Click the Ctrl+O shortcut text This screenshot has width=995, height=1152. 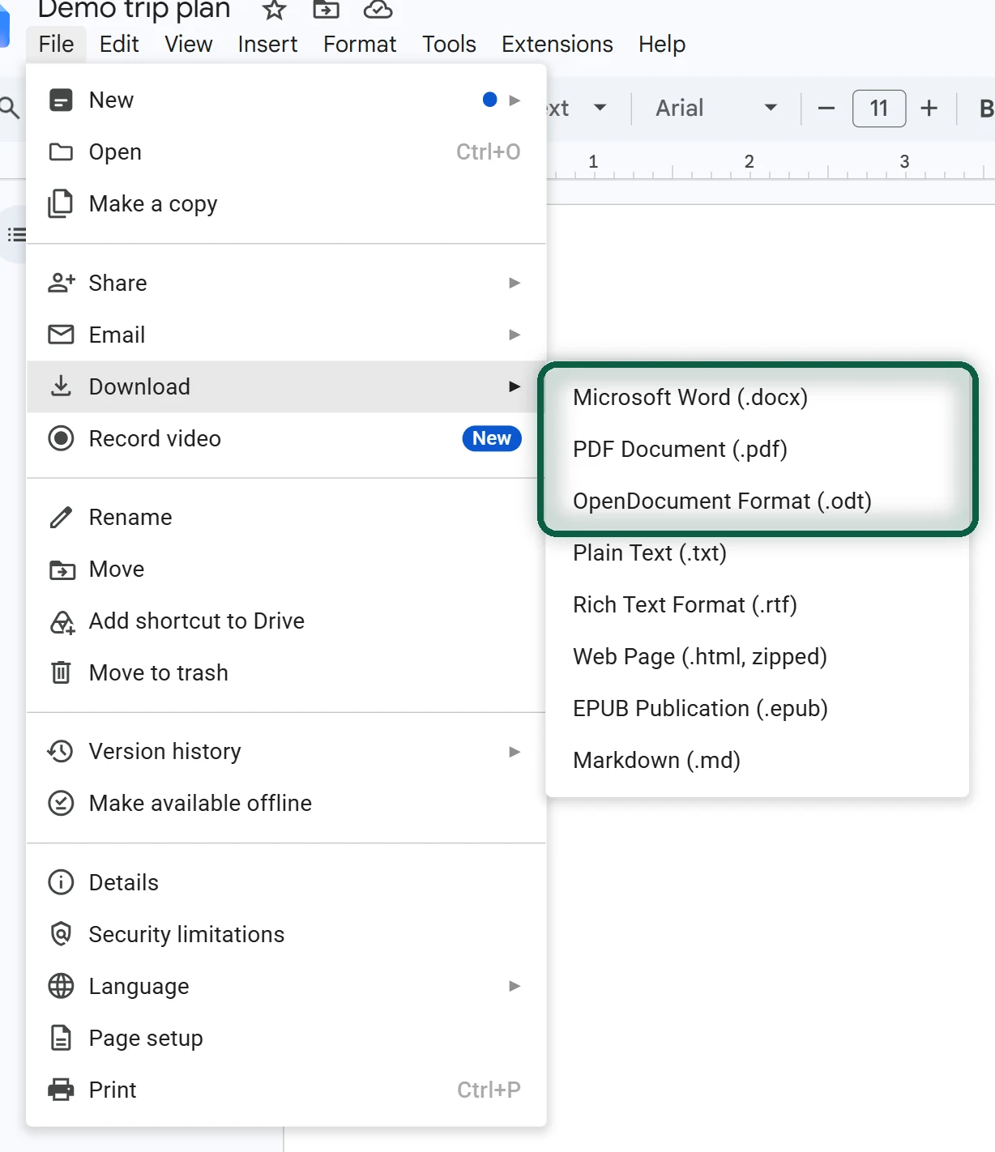(488, 151)
